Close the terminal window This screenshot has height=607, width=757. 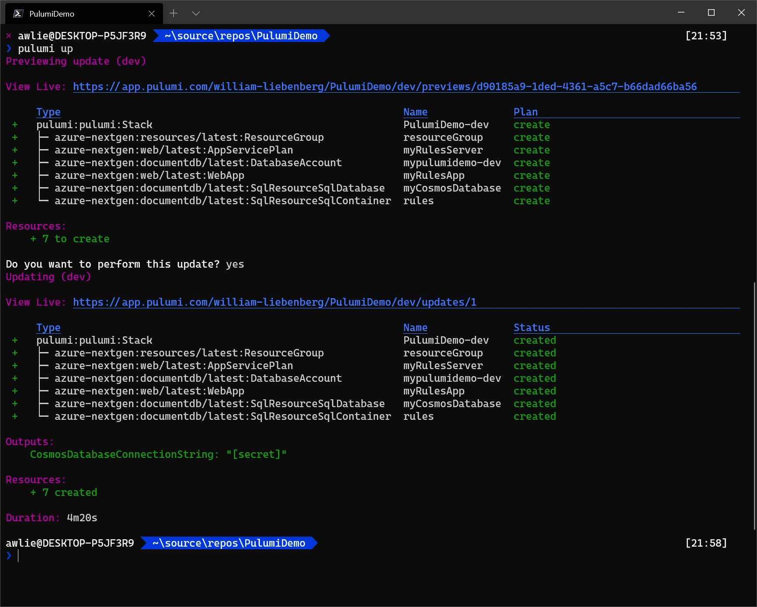click(x=741, y=13)
